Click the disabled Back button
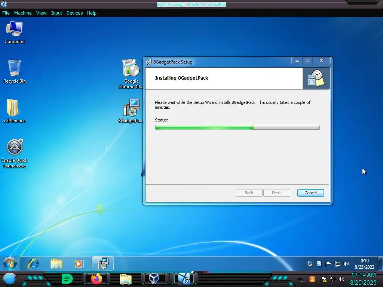 (x=249, y=193)
